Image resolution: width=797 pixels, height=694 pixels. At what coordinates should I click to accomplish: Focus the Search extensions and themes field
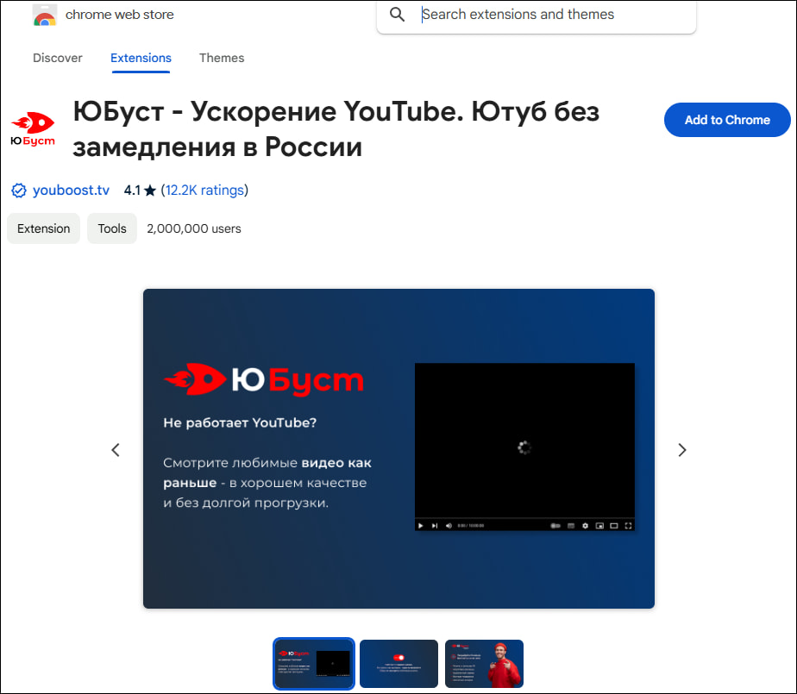tap(536, 15)
